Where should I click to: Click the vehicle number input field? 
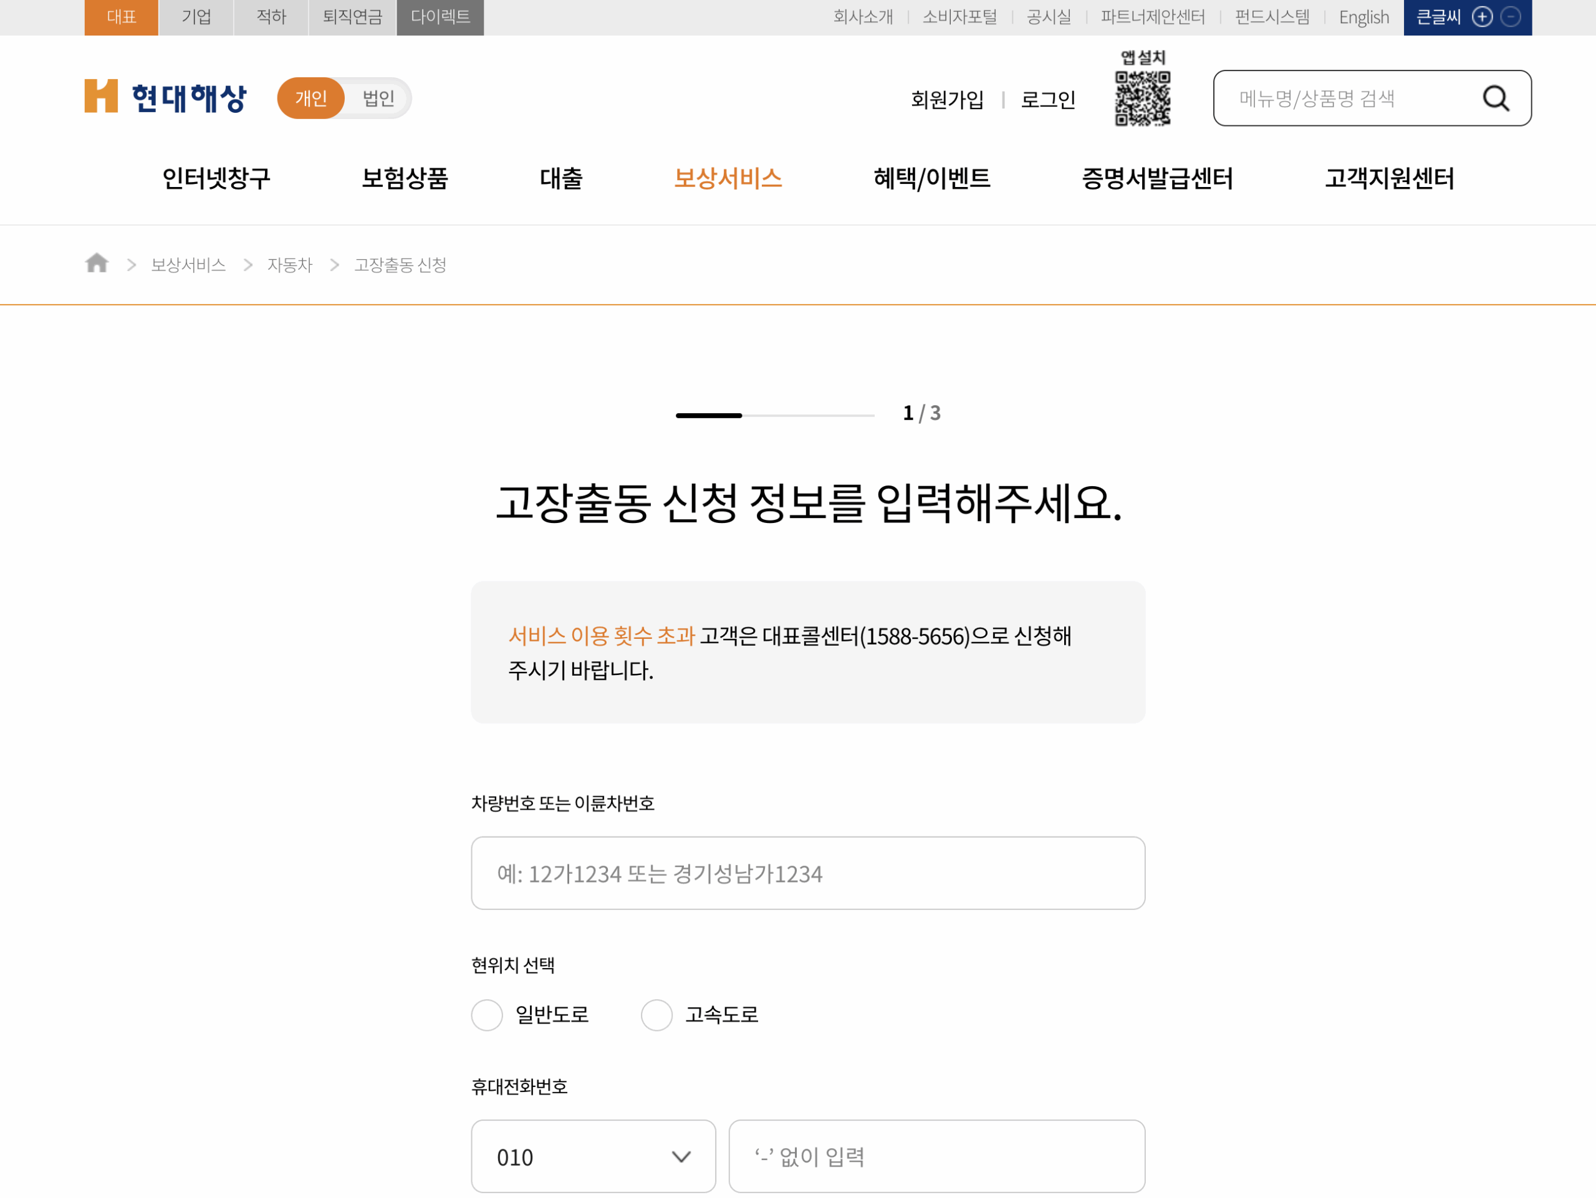point(807,873)
